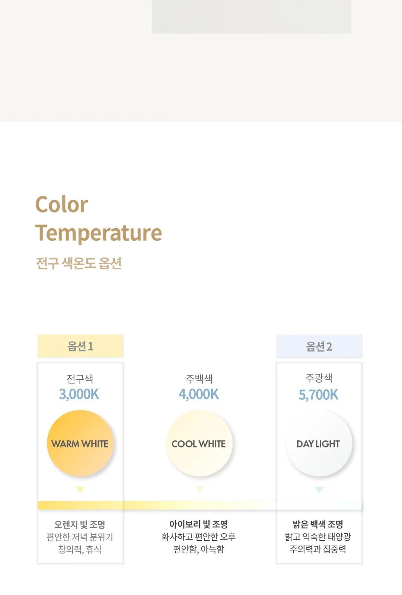402x595 pixels.
Task: Click the 주광색 label
Action: pos(319,378)
